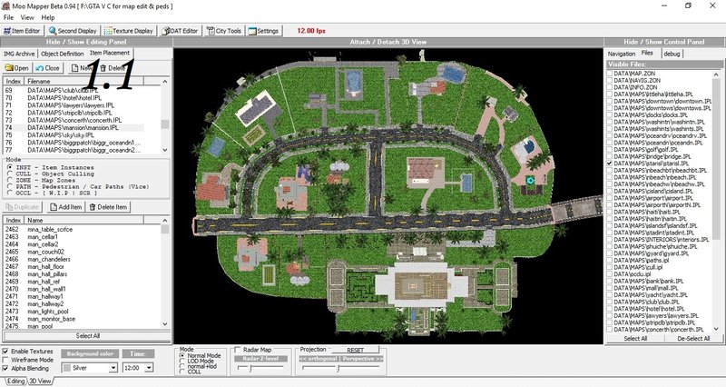Select COLL display mode radio

[182, 372]
